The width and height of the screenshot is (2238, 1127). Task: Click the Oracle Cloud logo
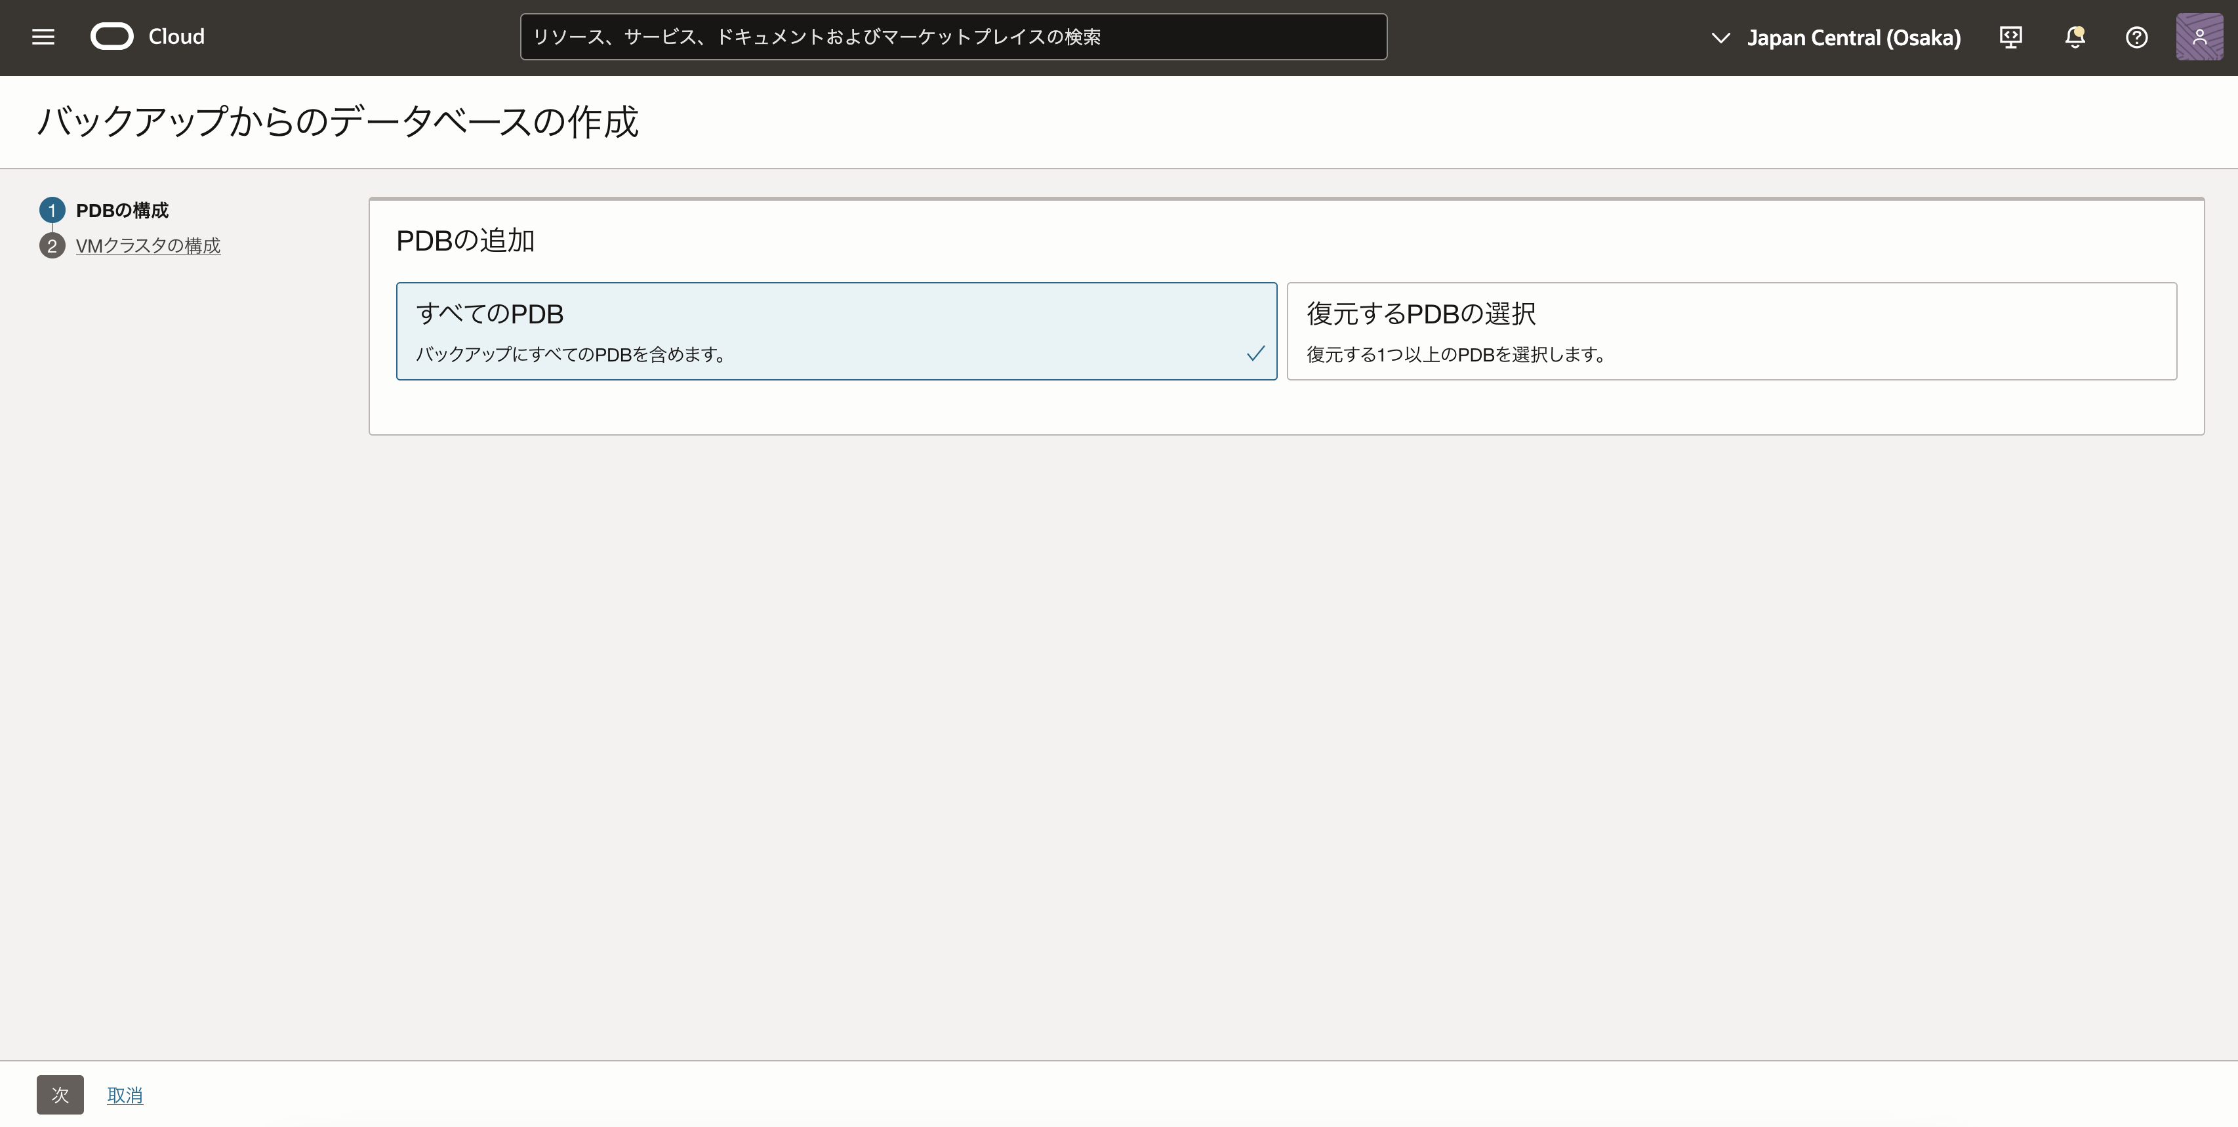click(112, 37)
